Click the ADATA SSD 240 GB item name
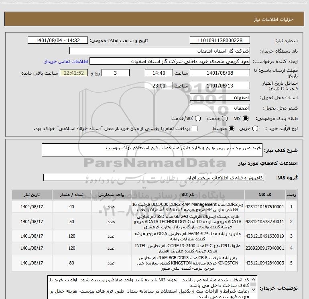This screenshot has height=299, width=309. (188, 222)
